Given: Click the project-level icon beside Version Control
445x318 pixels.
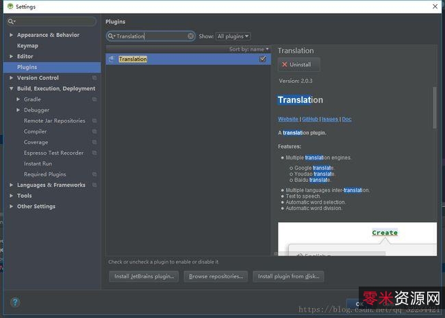Looking at the screenshot, I should [x=94, y=78].
